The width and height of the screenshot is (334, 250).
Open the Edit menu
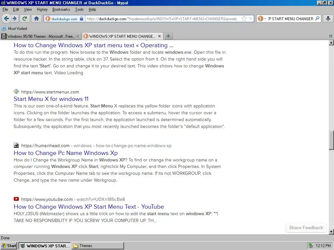(x=16, y=9)
